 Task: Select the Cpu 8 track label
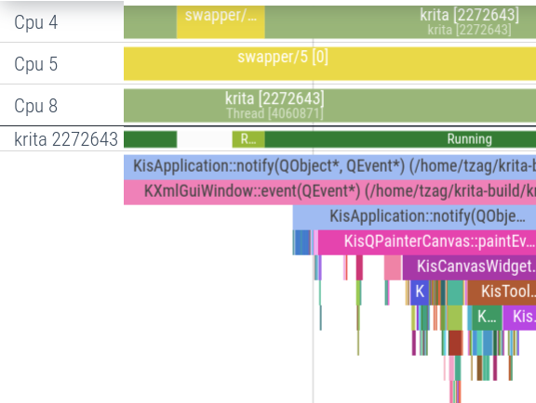coord(35,106)
